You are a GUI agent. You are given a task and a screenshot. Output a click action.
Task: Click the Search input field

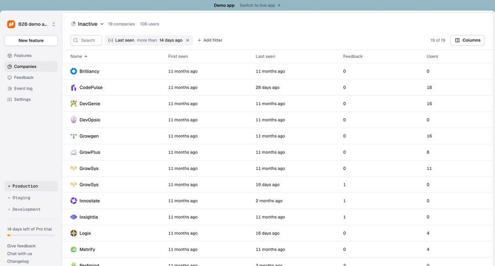[86, 40]
